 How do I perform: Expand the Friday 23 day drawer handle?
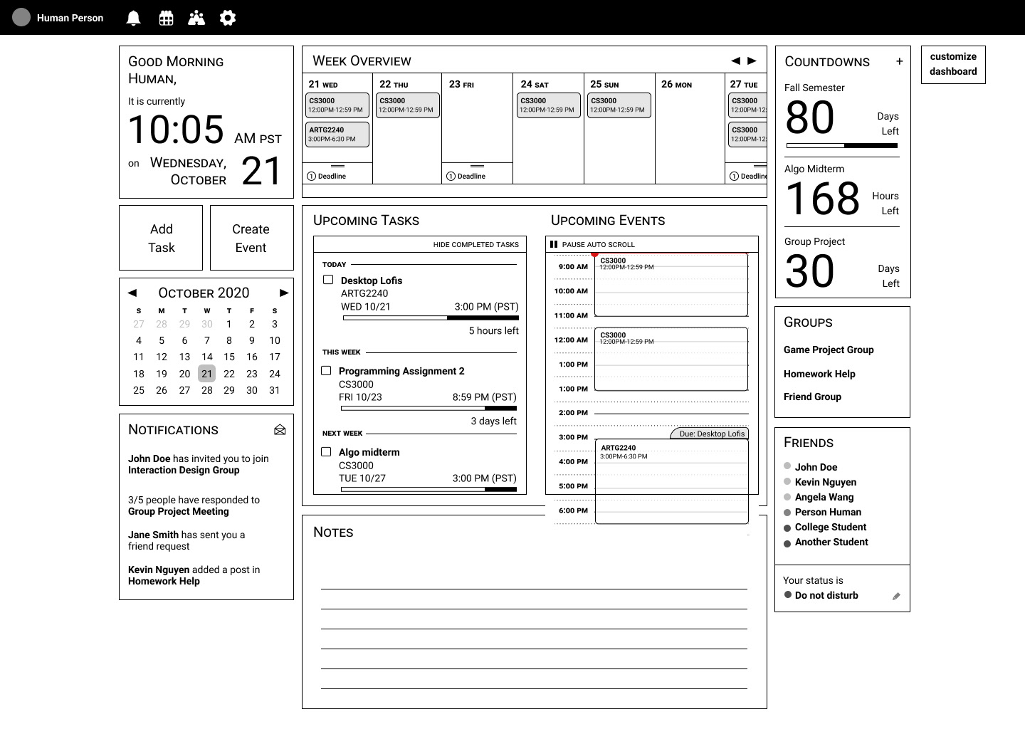(478, 166)
